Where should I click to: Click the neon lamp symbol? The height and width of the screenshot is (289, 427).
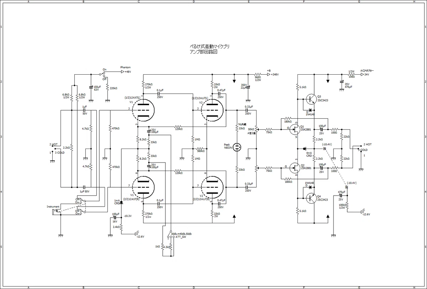pyautogui.click(x=238, y=147)
